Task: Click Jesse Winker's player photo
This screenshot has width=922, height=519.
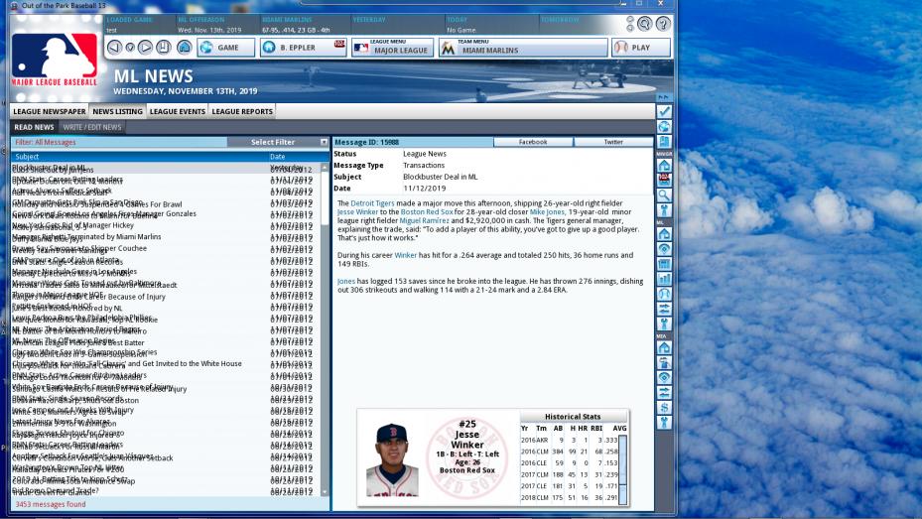Action: click(x=391, y=459)
